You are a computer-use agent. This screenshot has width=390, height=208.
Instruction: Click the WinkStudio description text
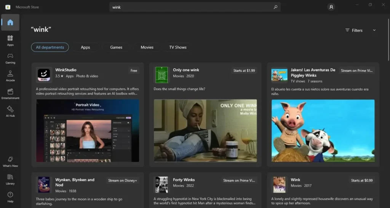87,91
